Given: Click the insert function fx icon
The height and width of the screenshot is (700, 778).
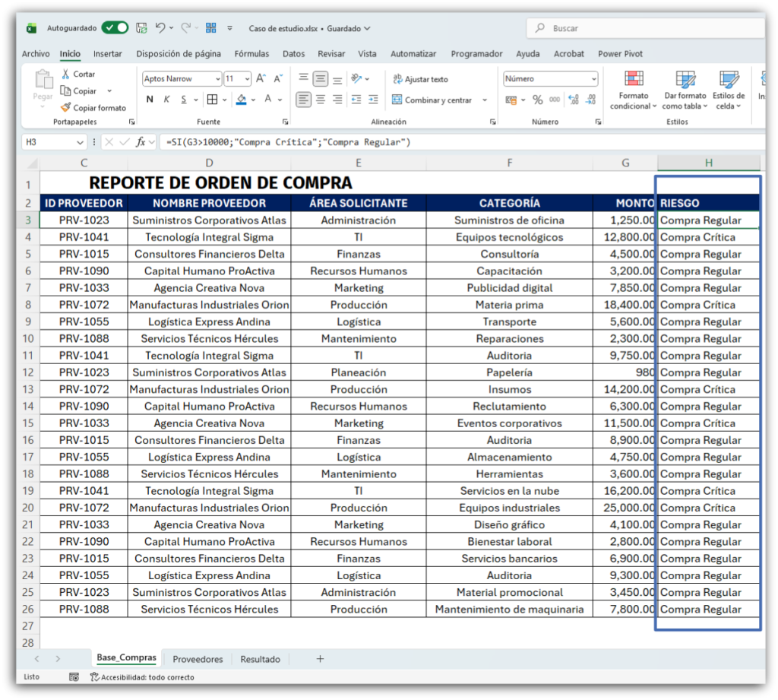Looking at the screenshot, I should coord(141,142).
